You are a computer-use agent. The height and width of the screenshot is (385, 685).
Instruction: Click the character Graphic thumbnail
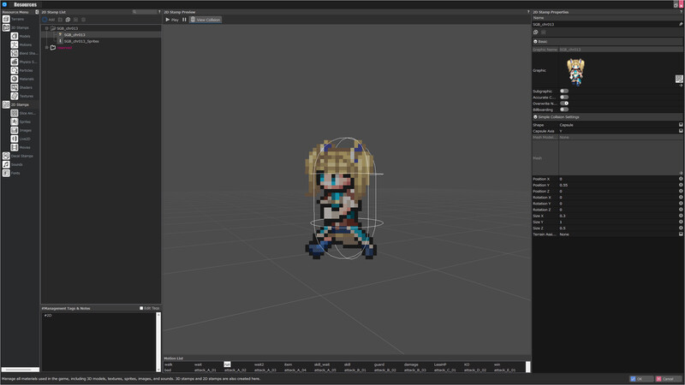coord(575,72)
